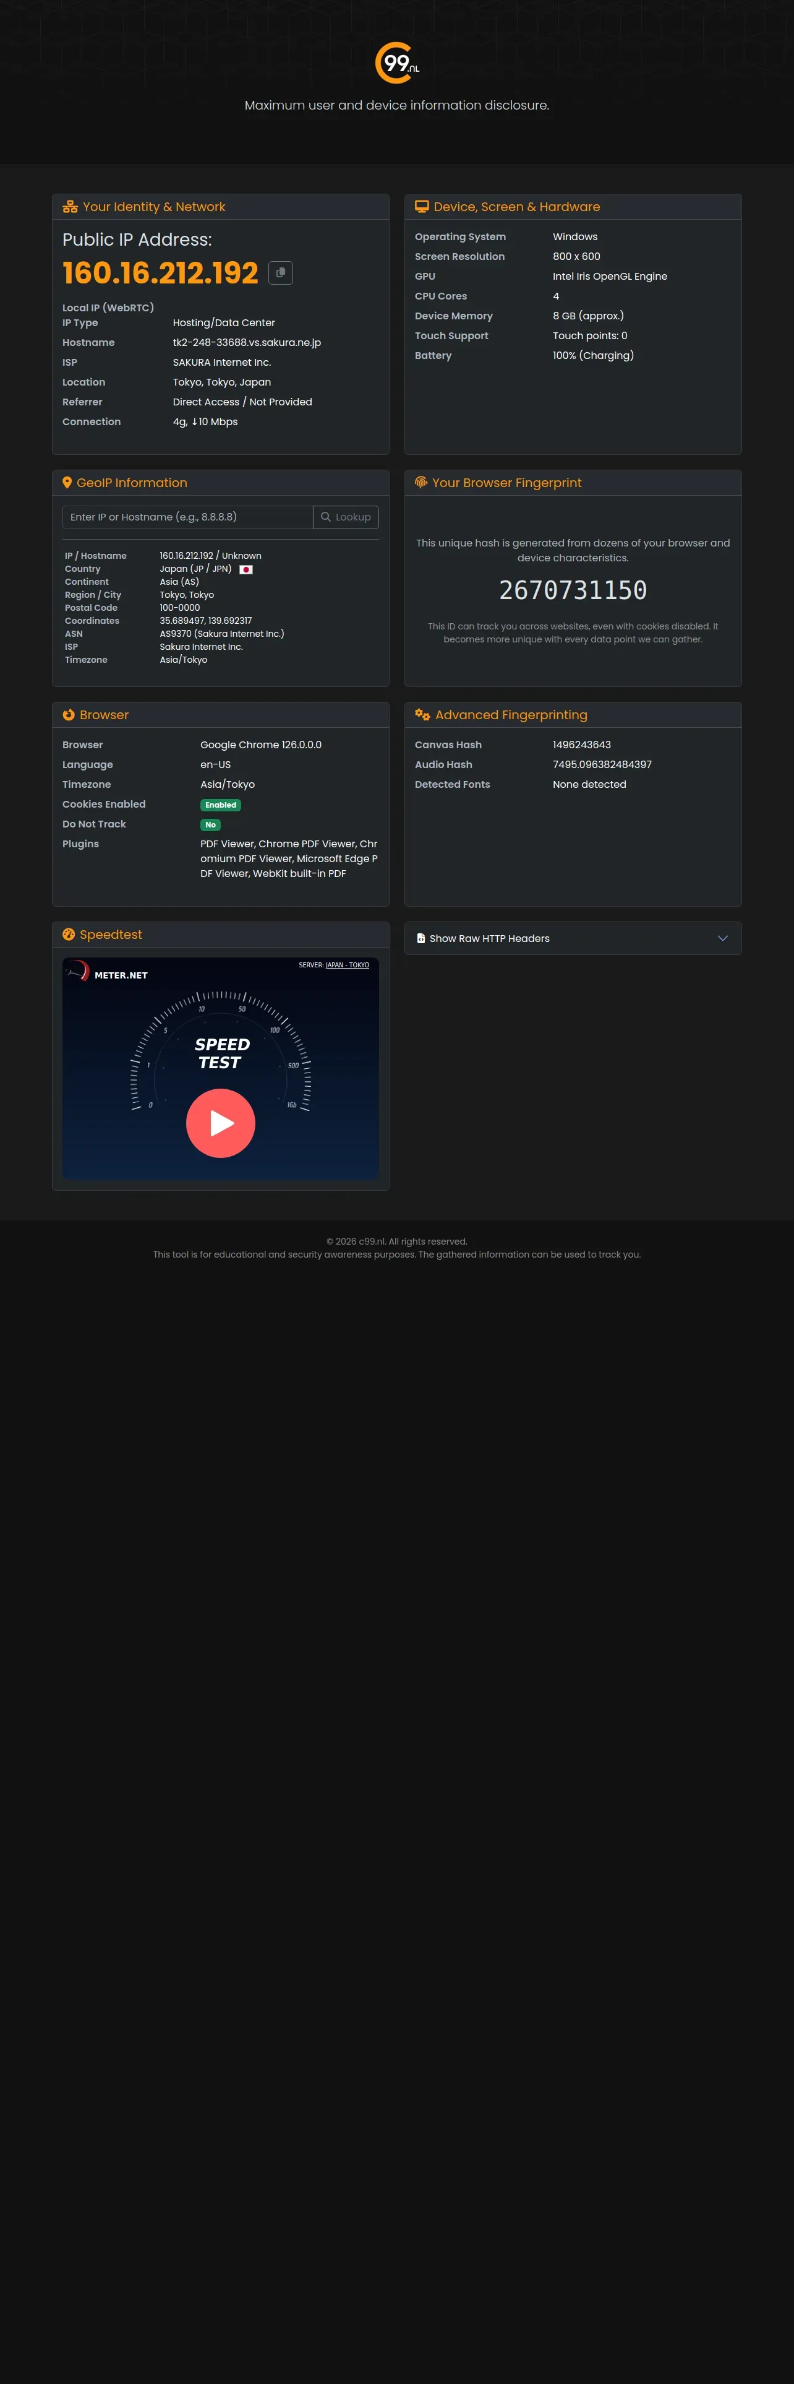
Task: Click the document icon beside Show Raw HTTP Headers
Action: 420,938
